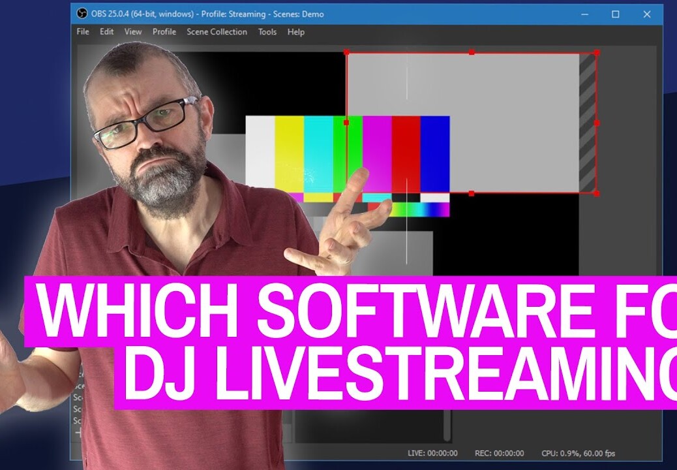Click the bottom-right red handle of the selection box

click(x=597, y=193)
